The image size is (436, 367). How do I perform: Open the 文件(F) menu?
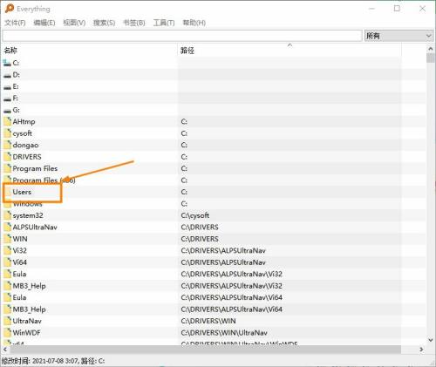point(15,23)
